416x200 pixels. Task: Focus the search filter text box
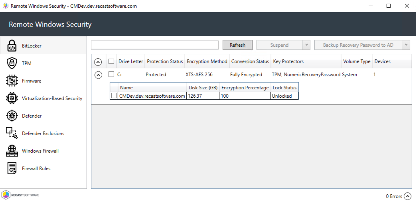pos(155,45)
